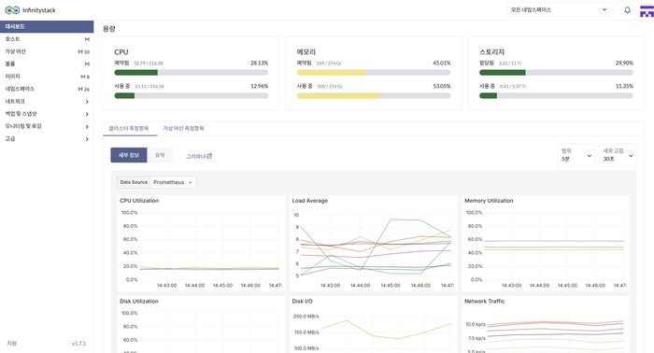Click the Network Traffic chart title
Image resolution: width=654 pixels, height=353 pixels.
(485, 301)
